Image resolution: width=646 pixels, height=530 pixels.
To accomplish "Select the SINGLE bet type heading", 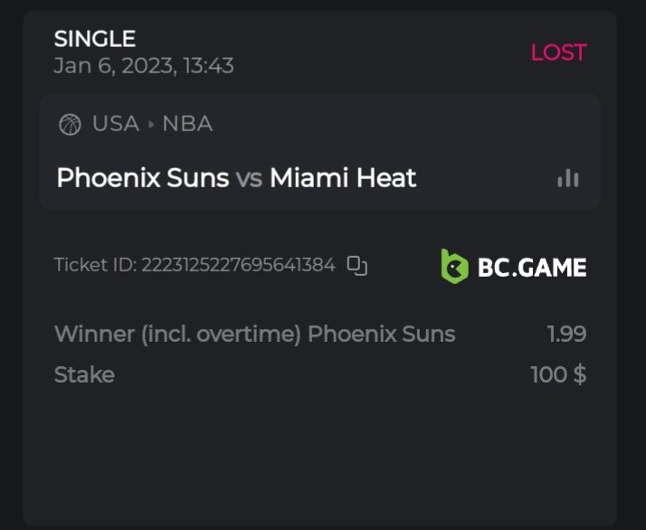I will coord(95,39).
